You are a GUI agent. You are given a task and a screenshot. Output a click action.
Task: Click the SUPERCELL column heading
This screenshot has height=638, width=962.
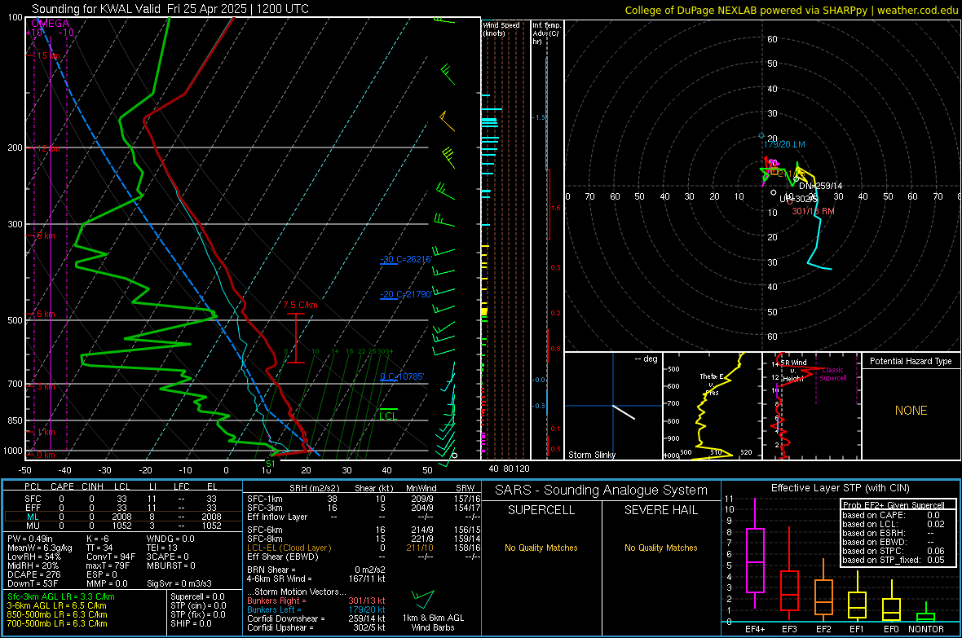541,510
